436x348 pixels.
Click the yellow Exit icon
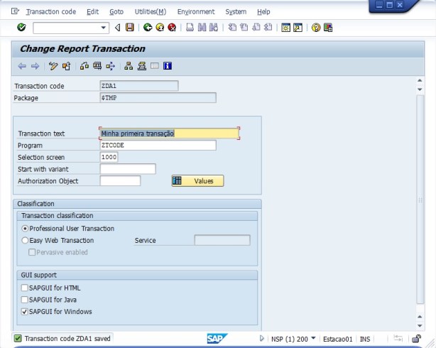pos(160,27)
